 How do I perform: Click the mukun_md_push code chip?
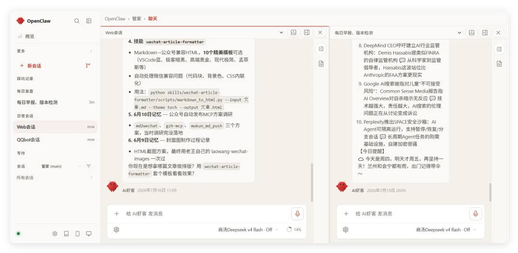pos(206,126)
